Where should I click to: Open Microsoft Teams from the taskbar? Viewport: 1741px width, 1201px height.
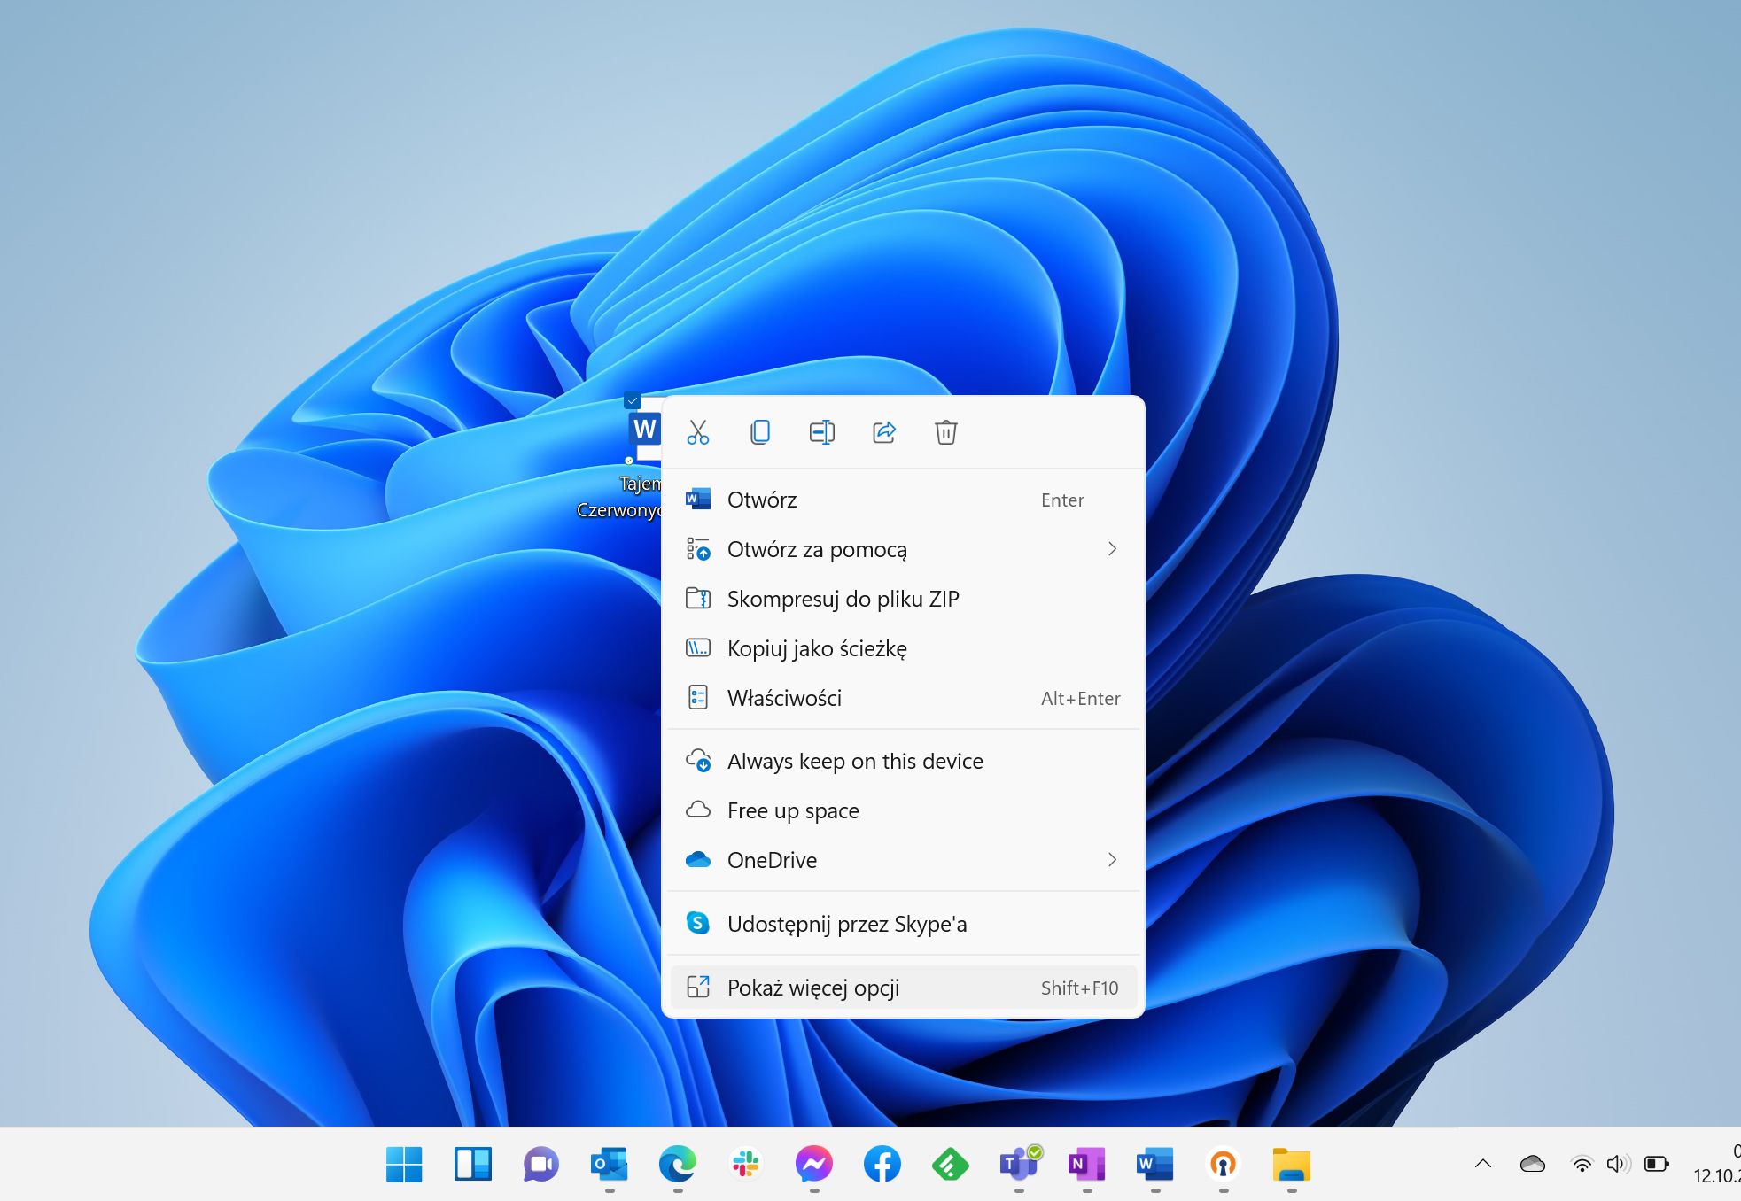(1018, 1165)
